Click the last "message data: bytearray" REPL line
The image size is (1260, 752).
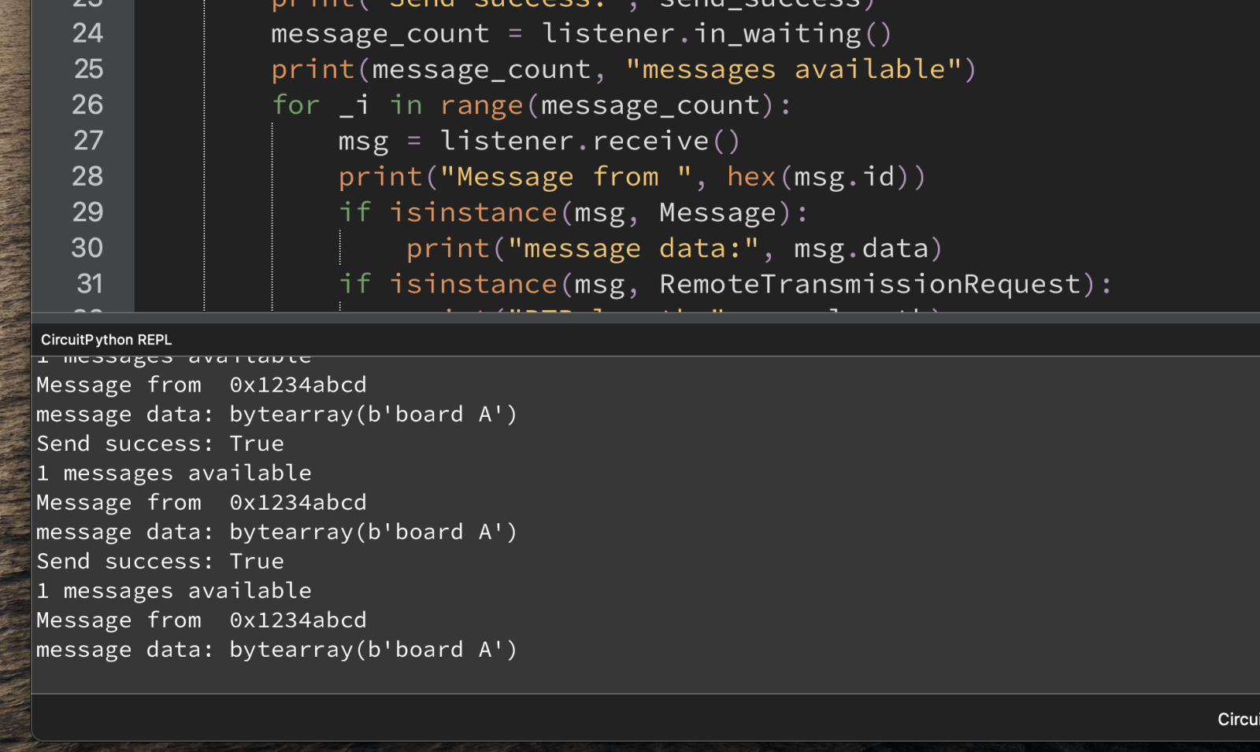276,650
